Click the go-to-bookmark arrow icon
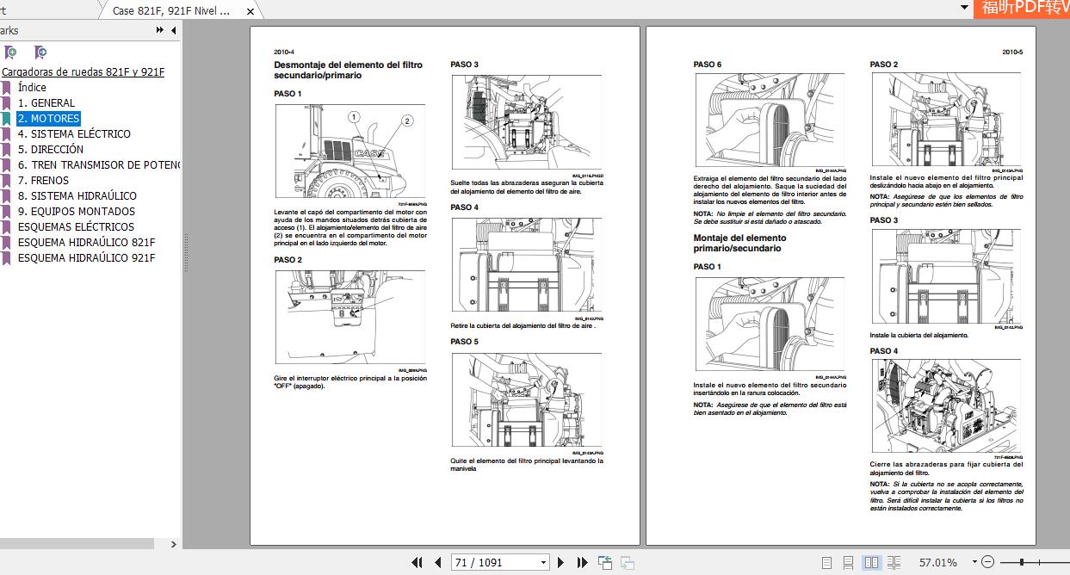 click(40, 53)
